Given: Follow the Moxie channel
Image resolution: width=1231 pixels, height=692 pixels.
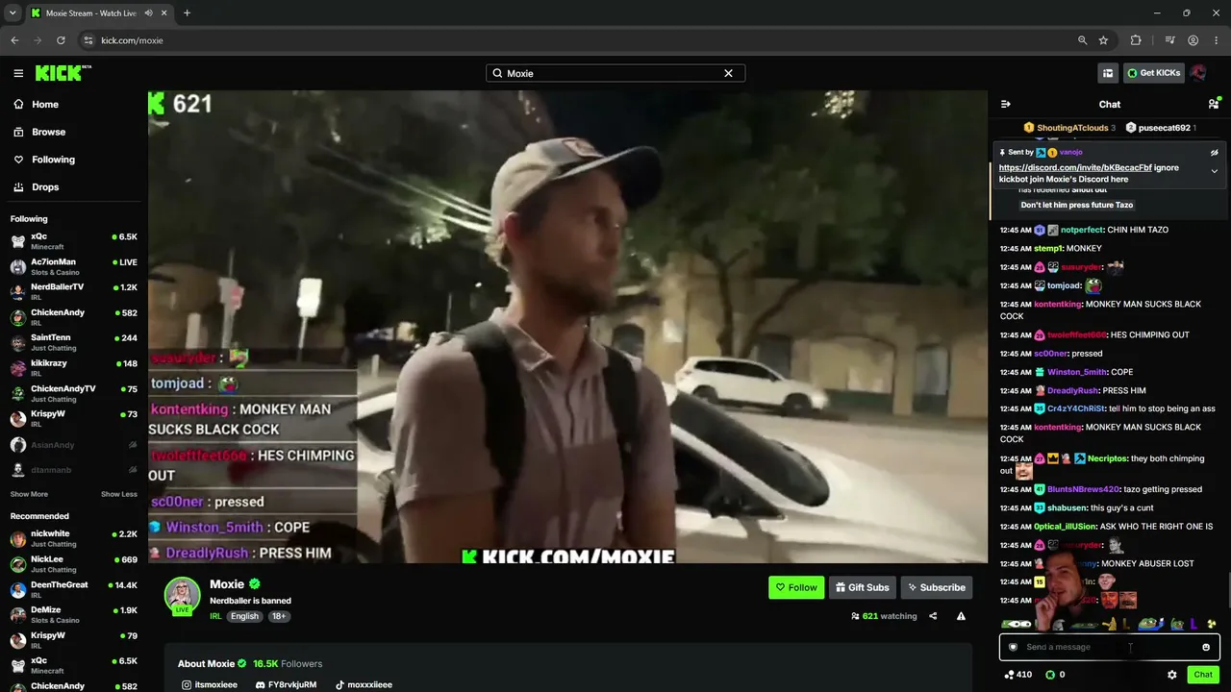Looking at the screenshot, I should click(796, 587).
